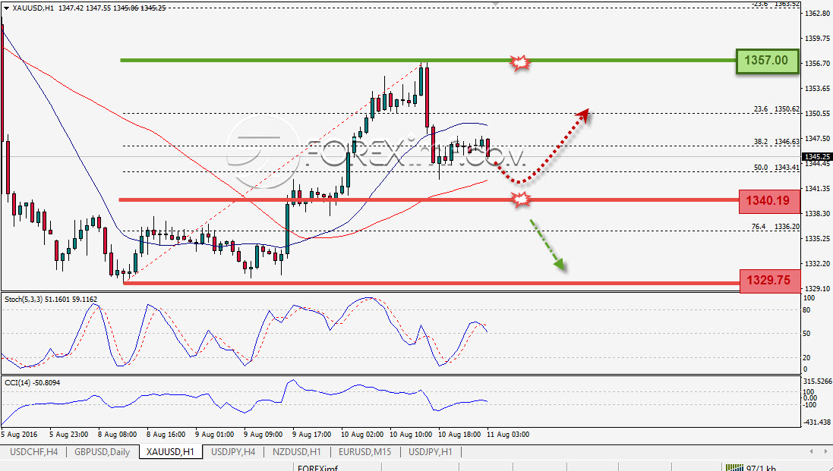Select the XAUUSD,H1 chart tab
833x471 pixels.
tap(171, 452)
